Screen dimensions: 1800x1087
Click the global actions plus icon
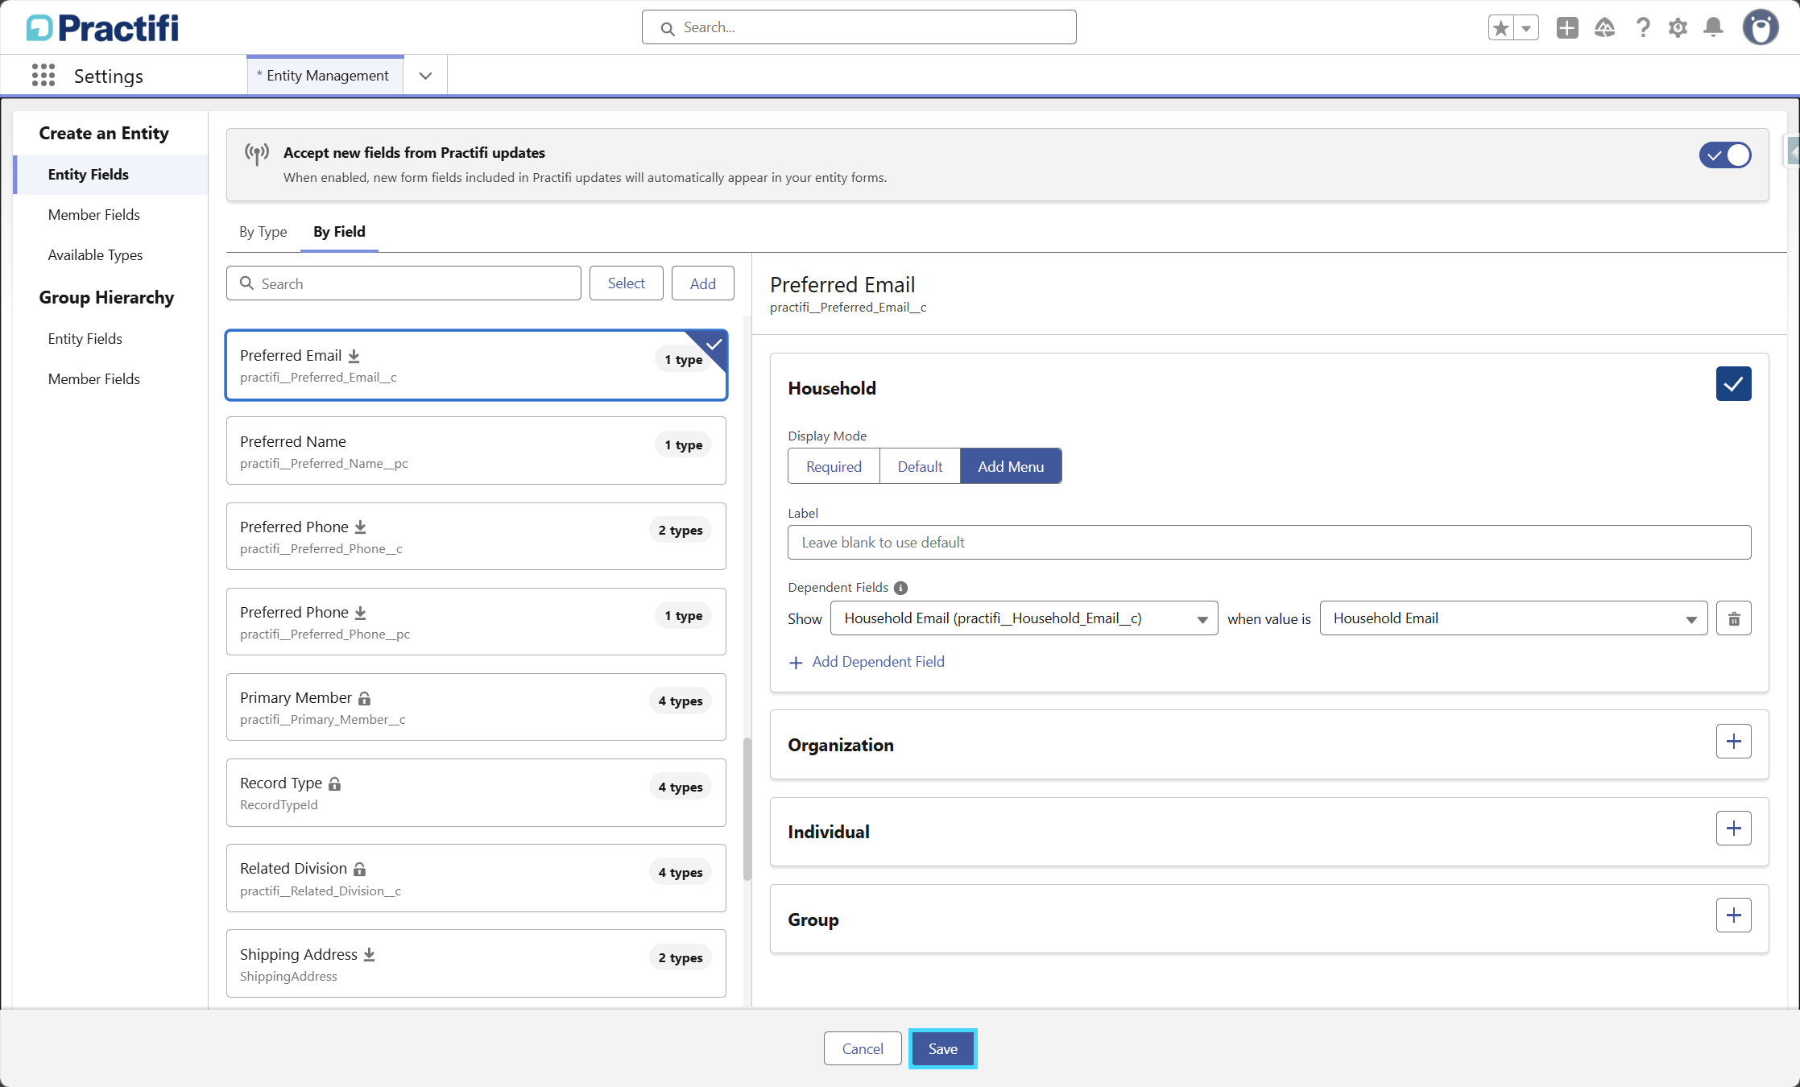coord(1566,28)
